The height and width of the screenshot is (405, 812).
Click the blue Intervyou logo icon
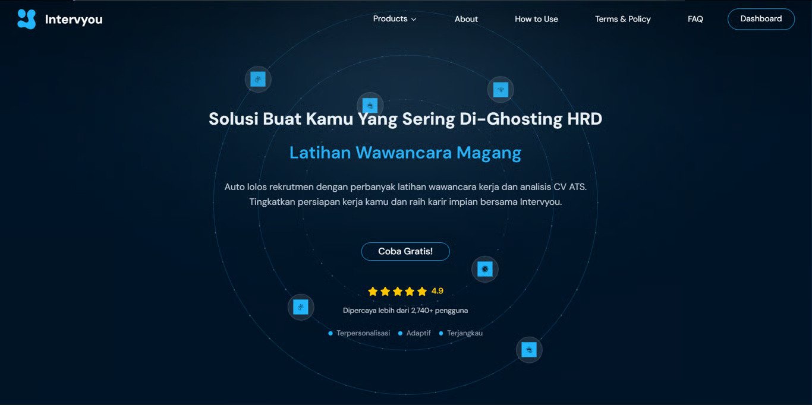27,19
